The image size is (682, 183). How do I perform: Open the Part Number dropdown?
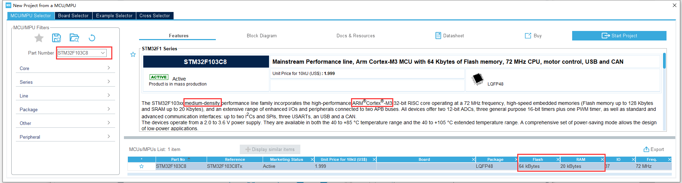(103, 53)
